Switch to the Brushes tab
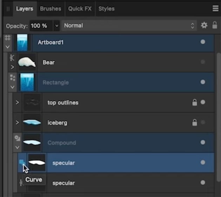This screenshot has height=197, width=221. click(x=51, y=9)
